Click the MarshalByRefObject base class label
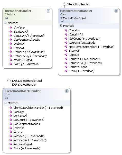Image resolution: width=122 pixels, height=155 pixels. click(x=74, y=18)
